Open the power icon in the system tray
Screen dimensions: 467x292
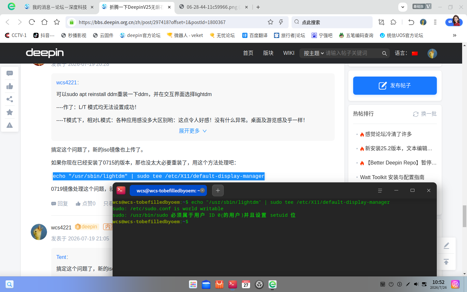point(391,284)
